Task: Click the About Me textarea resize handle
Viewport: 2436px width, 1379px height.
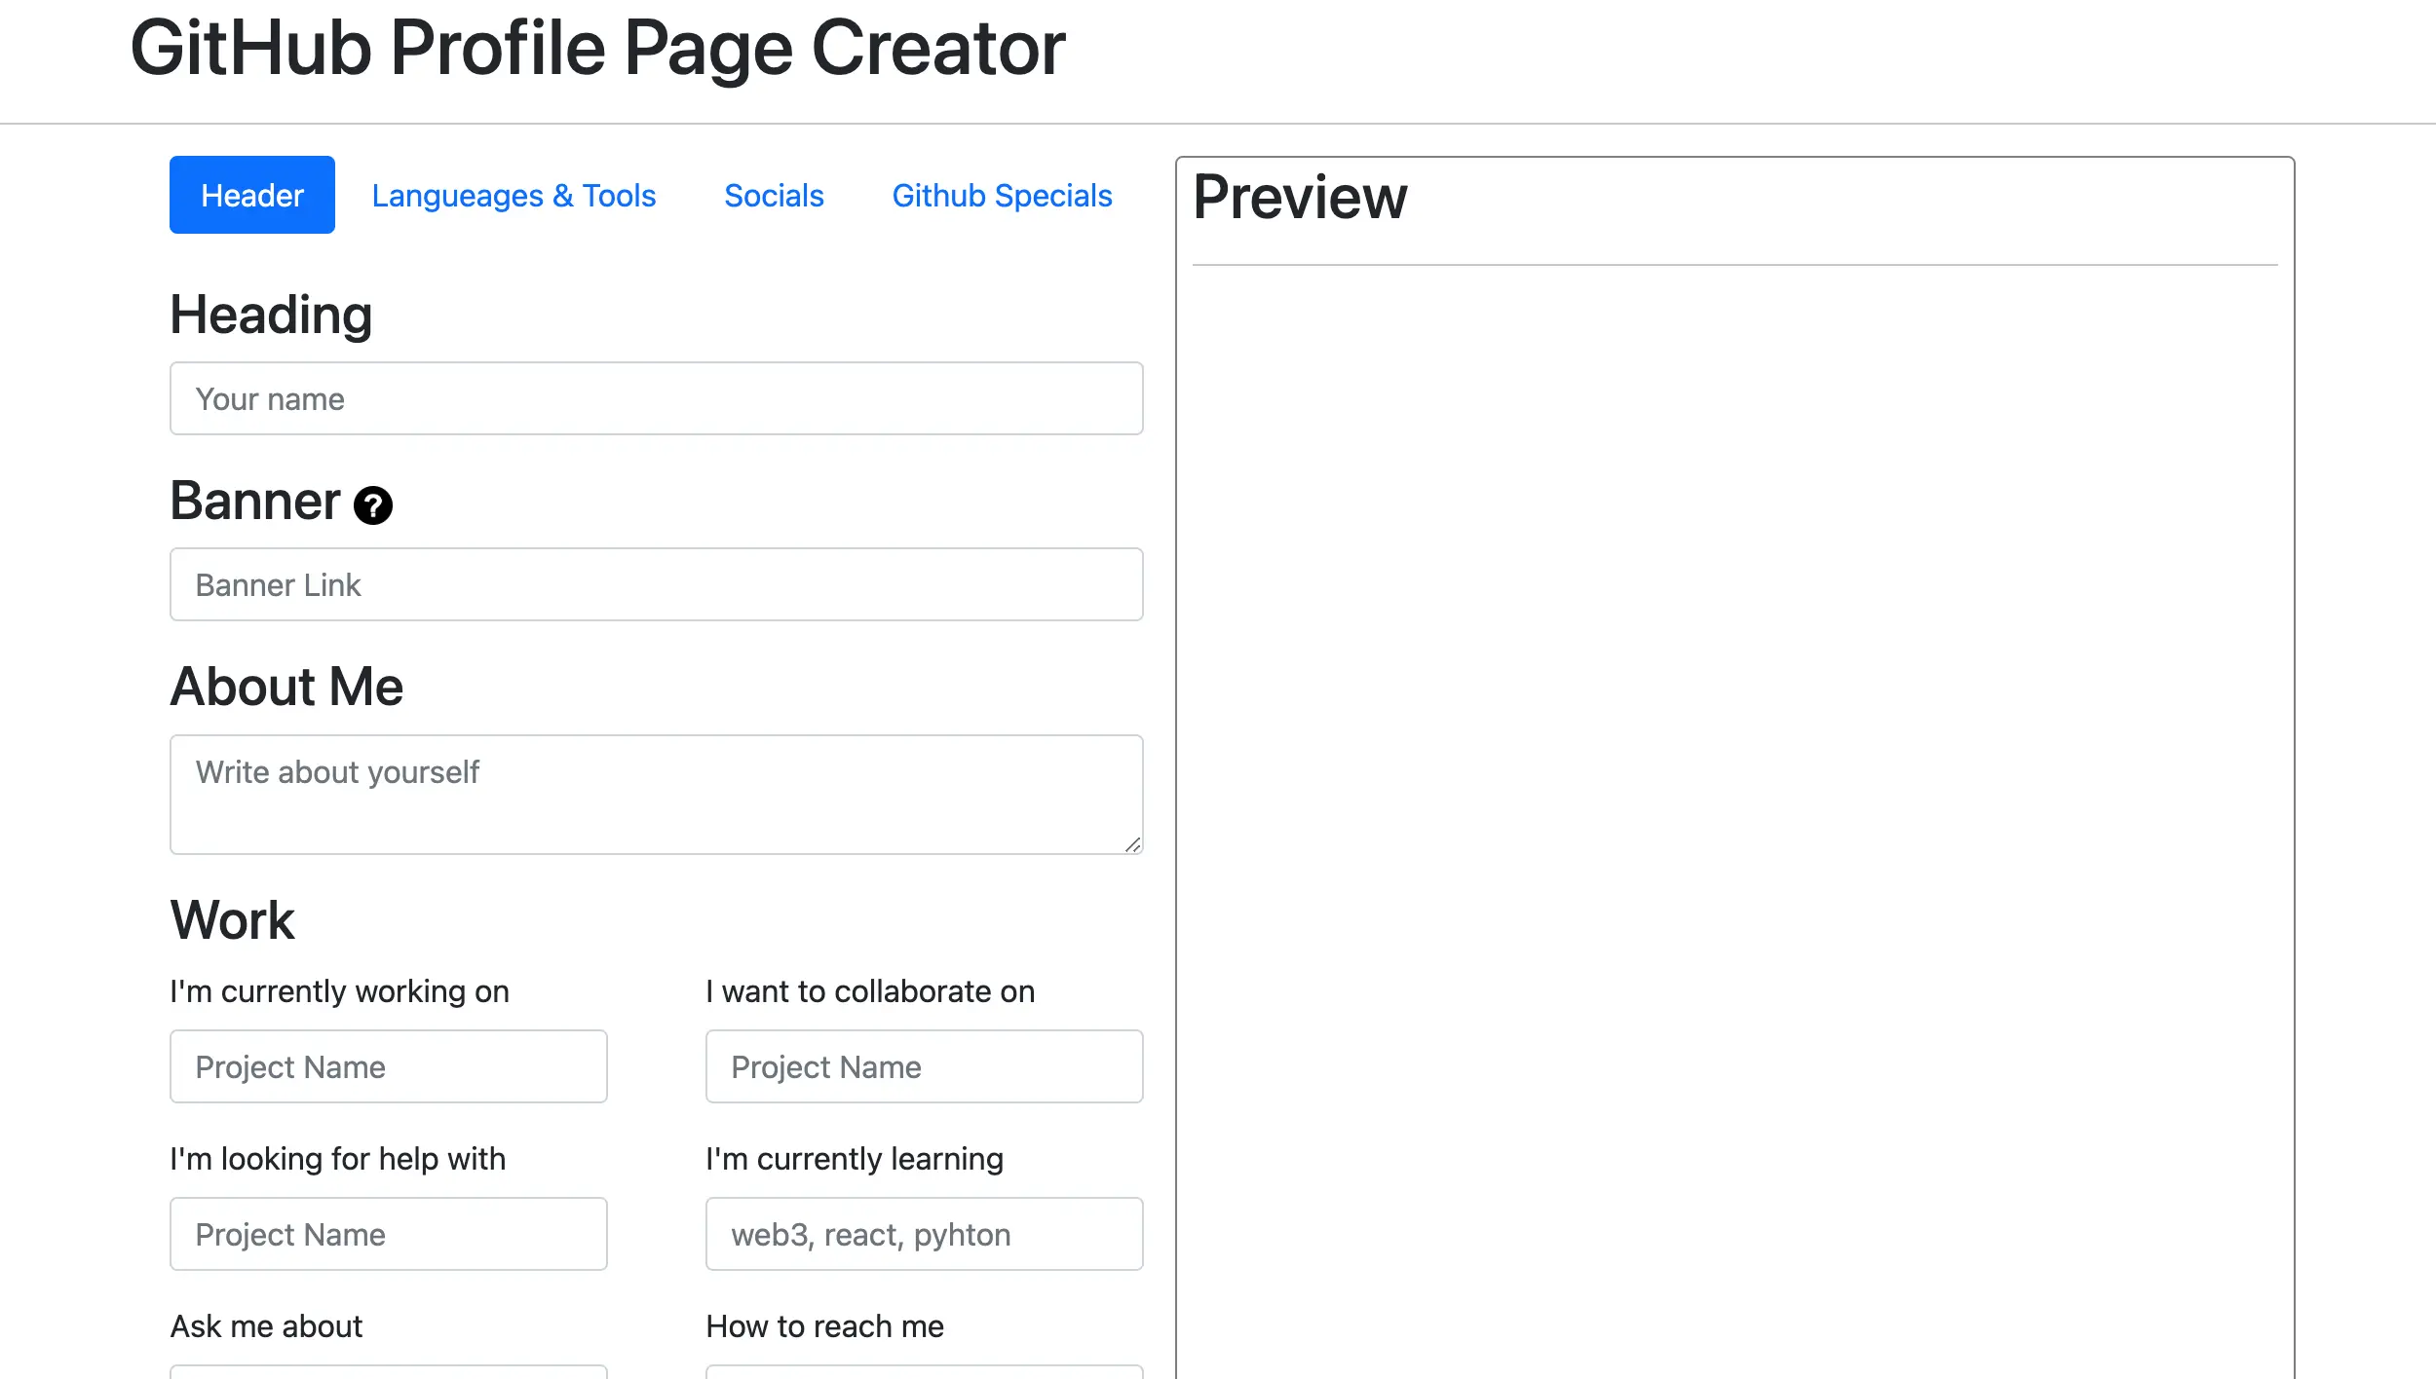Action: click(1132, 844)
